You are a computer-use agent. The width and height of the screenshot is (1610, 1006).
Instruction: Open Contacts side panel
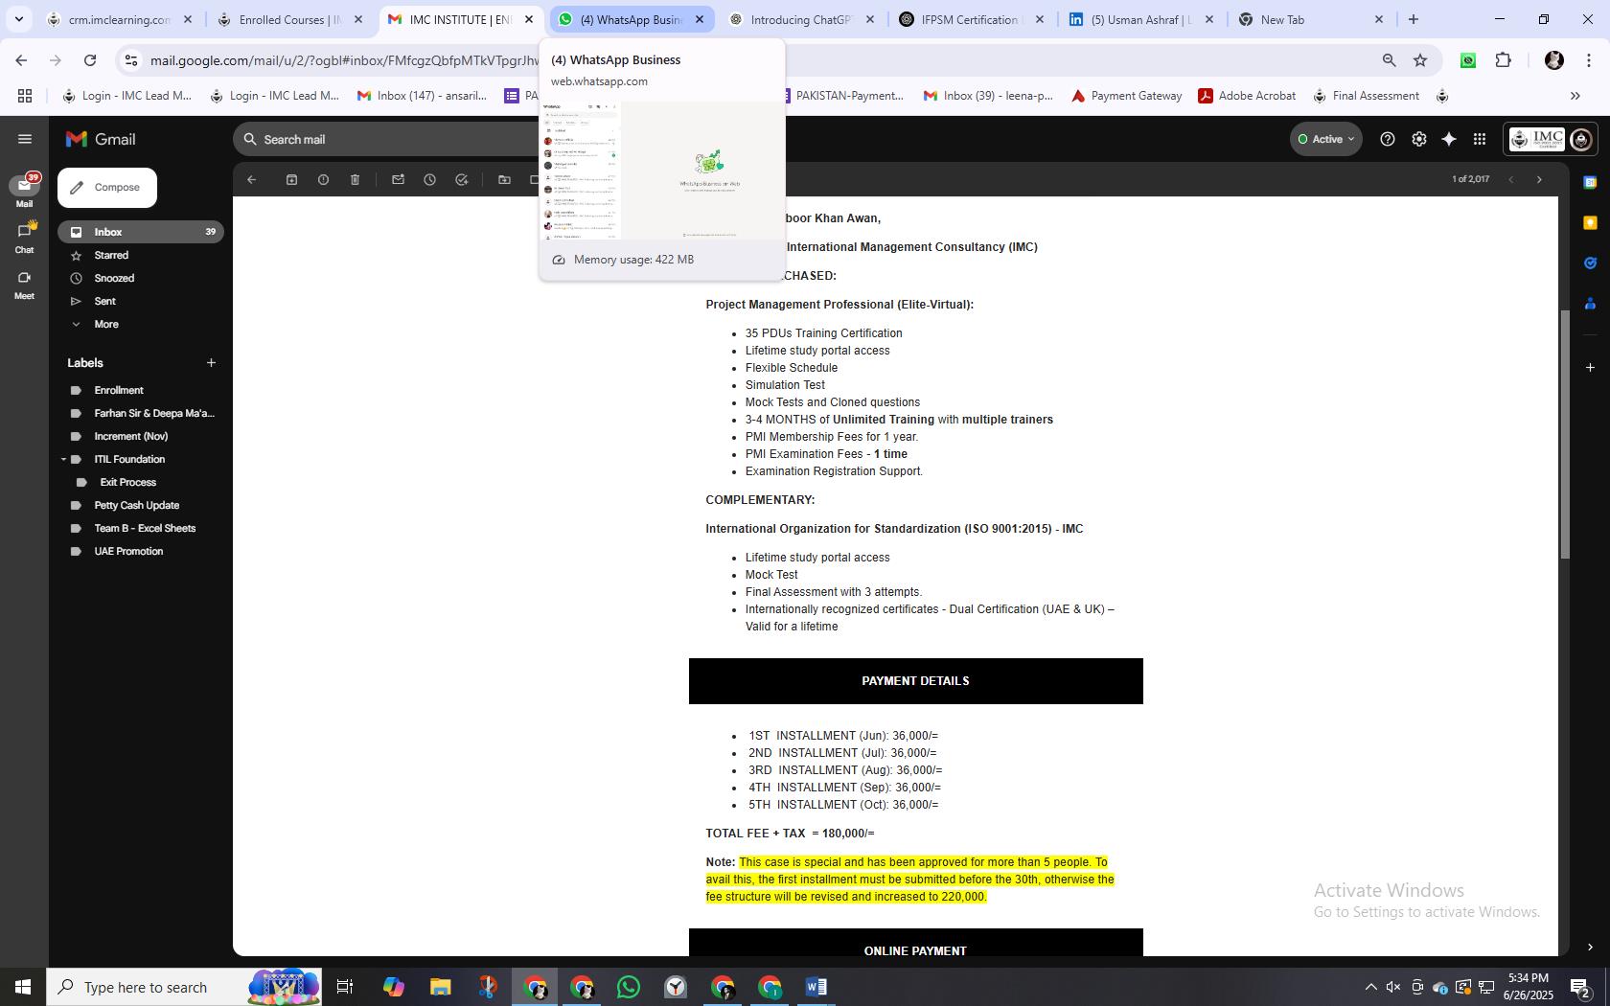1590,304
